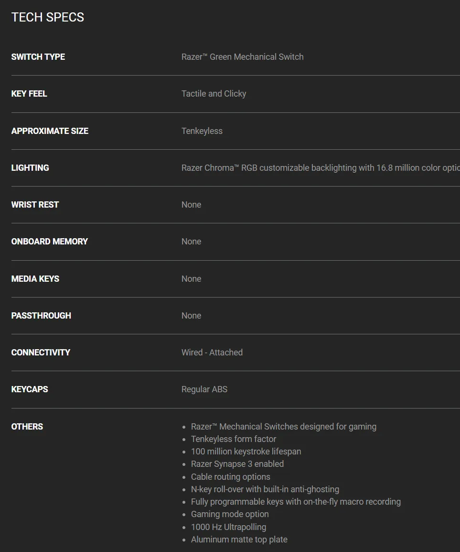The width and height of the screenshot is (460, 552).
Task: Click the ONBOARD MEMORY label
Action: 50,242
